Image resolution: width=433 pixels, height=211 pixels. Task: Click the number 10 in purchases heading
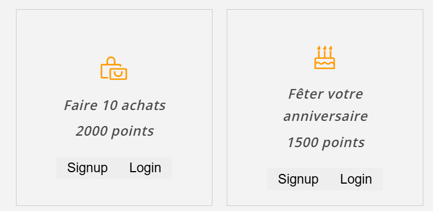coord(109,105)
